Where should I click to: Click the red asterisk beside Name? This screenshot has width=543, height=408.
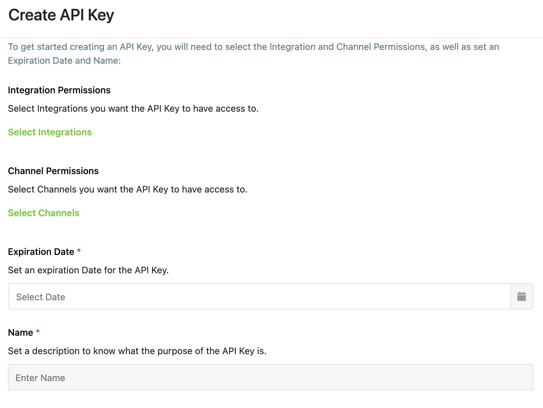pos(38,331)
